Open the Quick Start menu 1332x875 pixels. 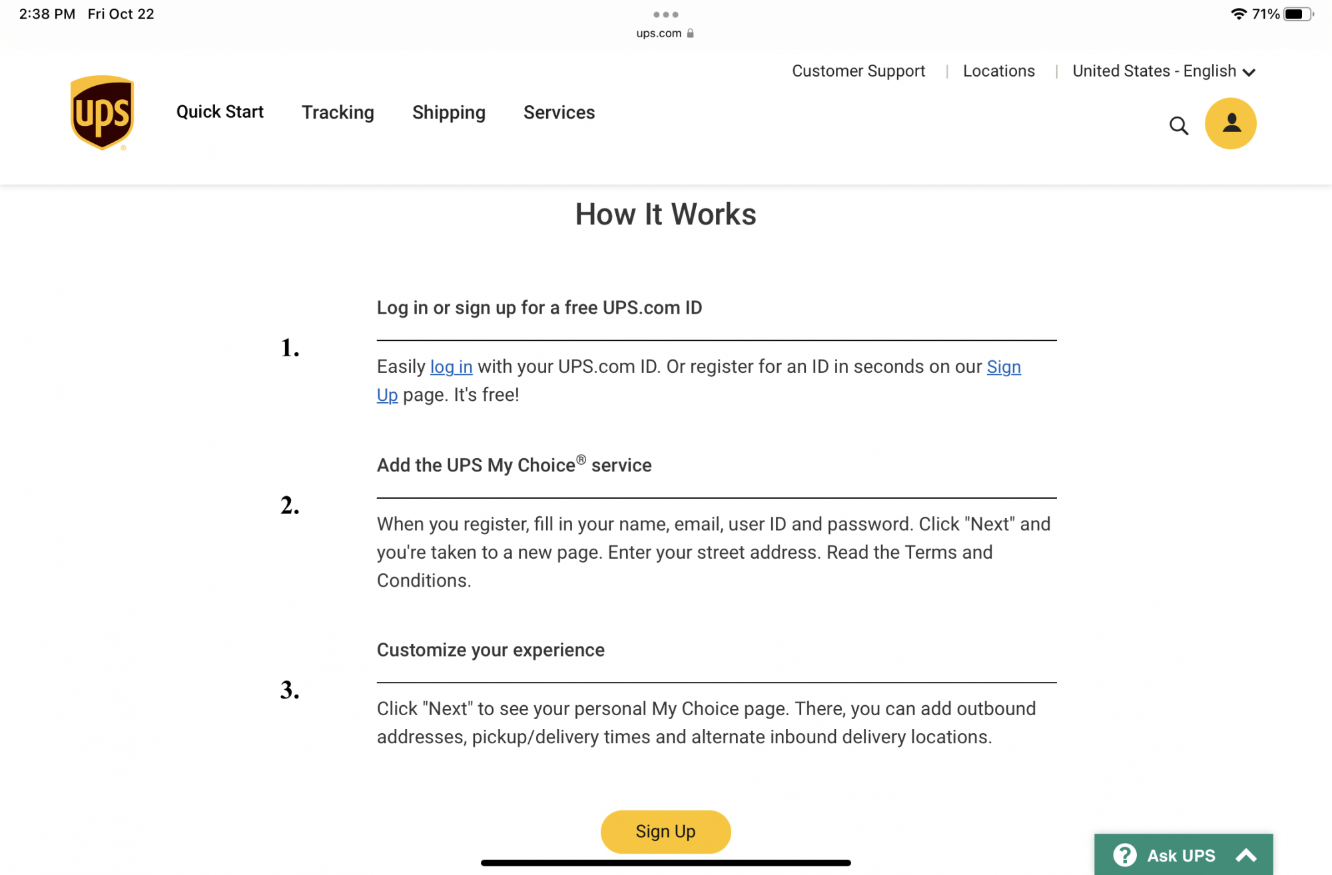click(220, 112)
